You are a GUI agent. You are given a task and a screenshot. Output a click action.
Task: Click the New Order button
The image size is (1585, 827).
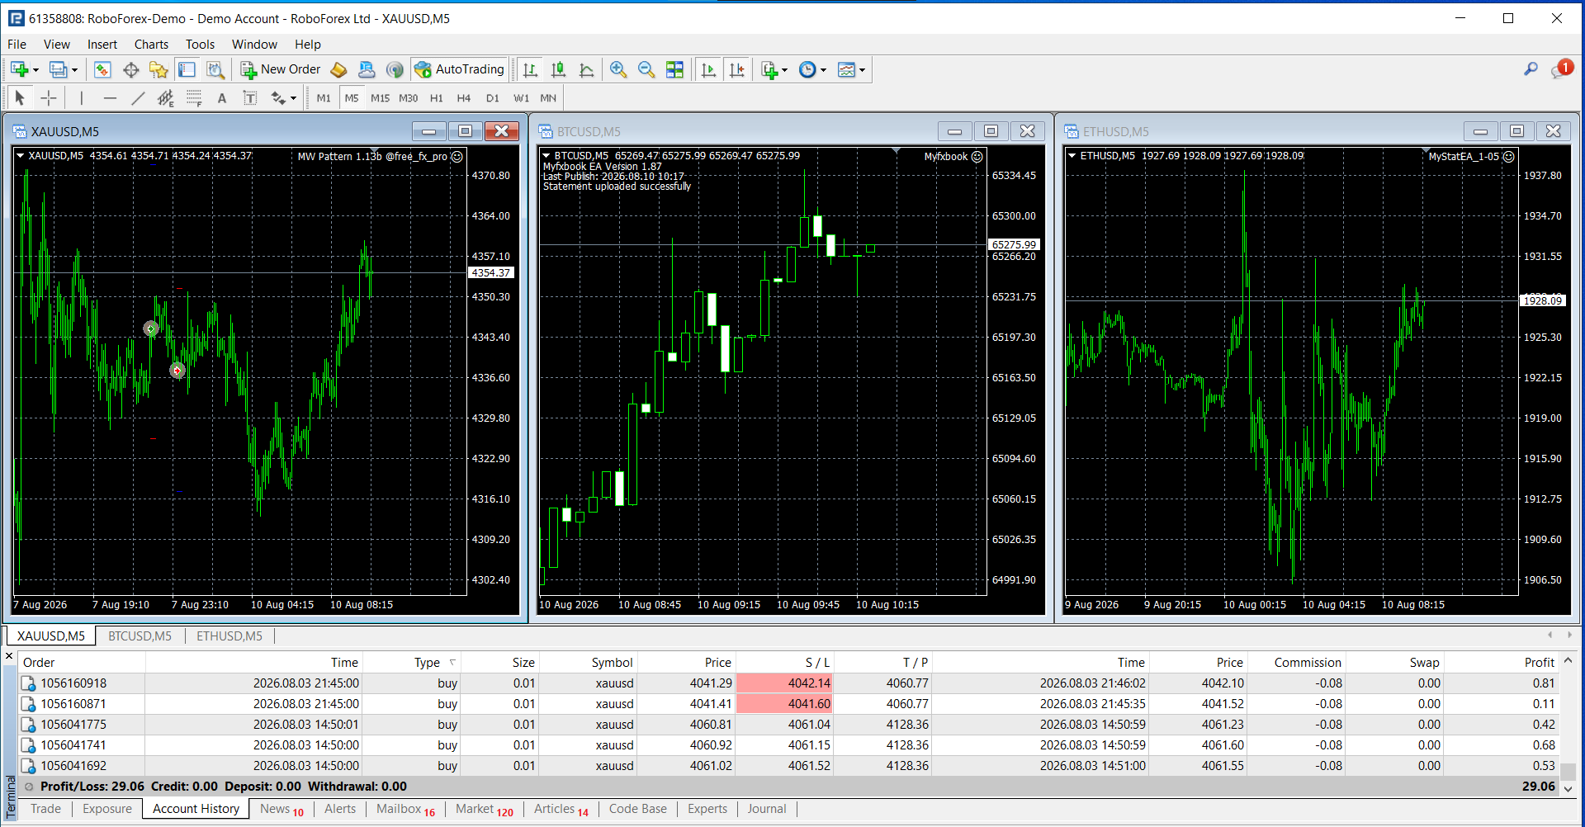click(x=280, y=69)
